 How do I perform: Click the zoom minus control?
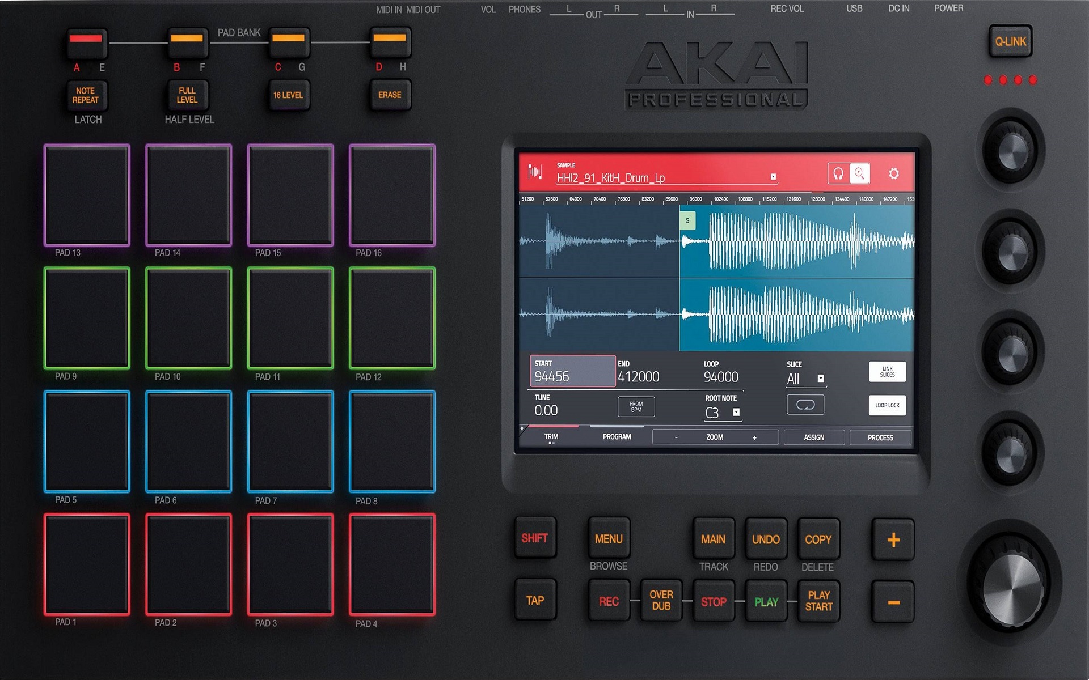click(x=676, y=437)
